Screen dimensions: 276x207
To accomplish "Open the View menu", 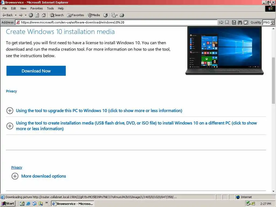I will tap(23, 8).
